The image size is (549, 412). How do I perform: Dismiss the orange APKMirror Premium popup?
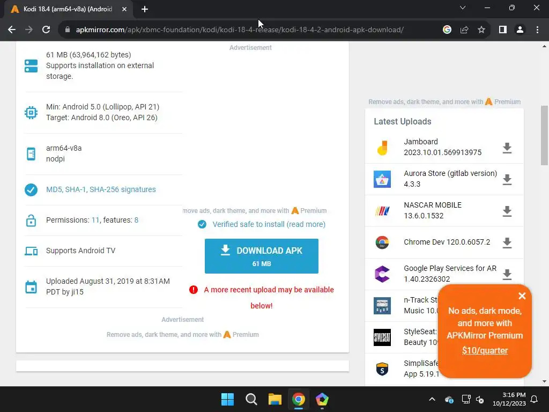pyautogui.click(x=522, y=296)
